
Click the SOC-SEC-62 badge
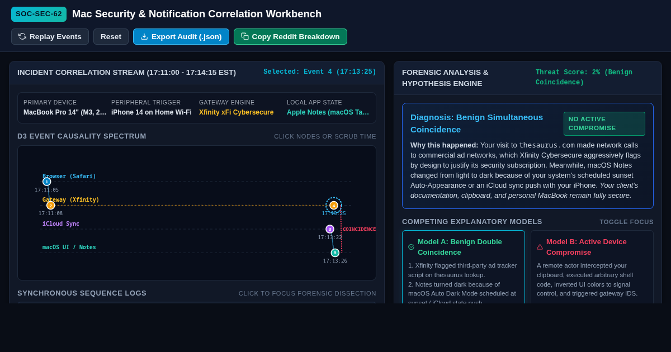point(39,14)
